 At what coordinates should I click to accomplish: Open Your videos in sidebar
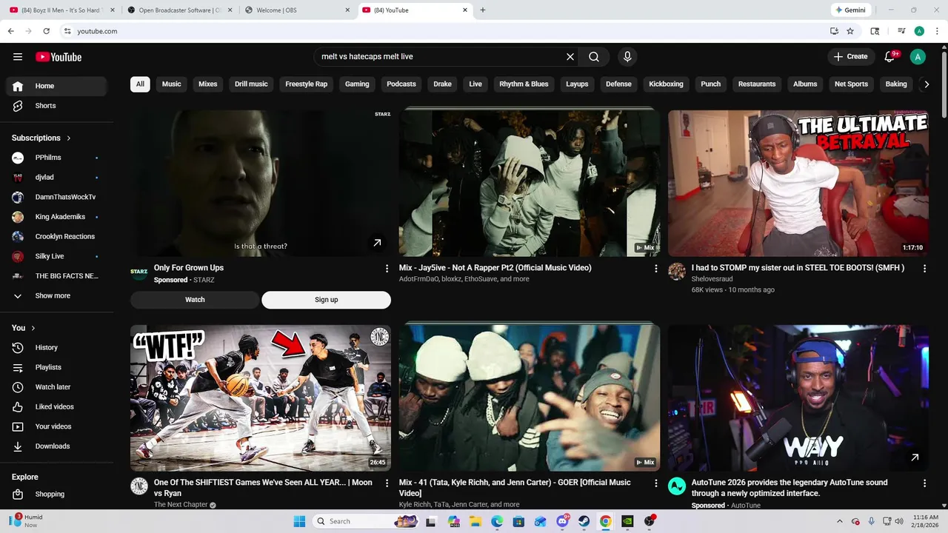[x=57, y=426]
